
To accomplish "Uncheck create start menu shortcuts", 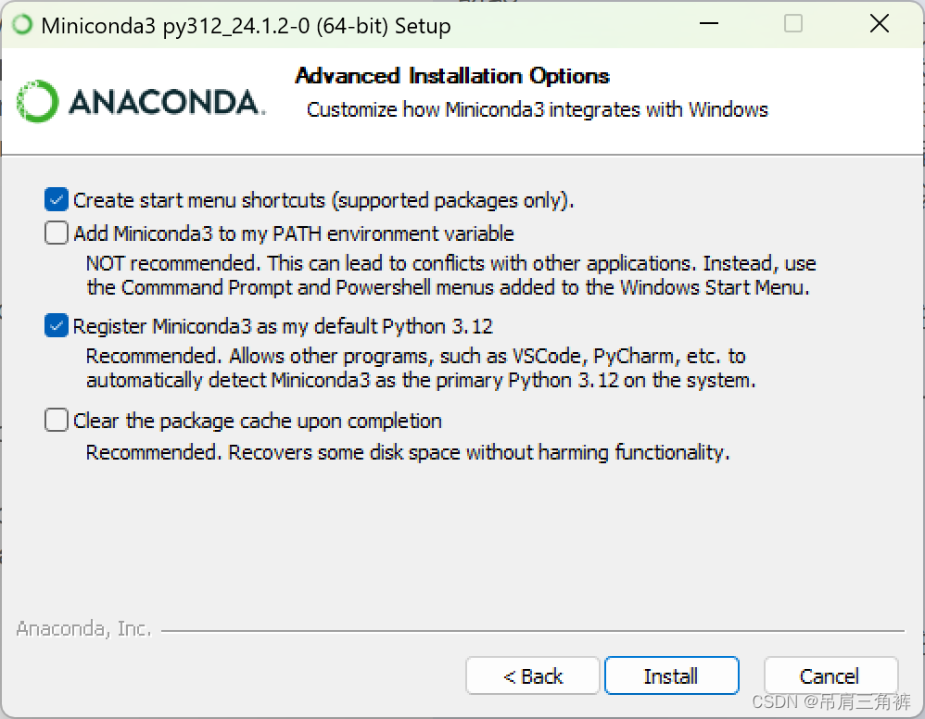I will point(56,198).
